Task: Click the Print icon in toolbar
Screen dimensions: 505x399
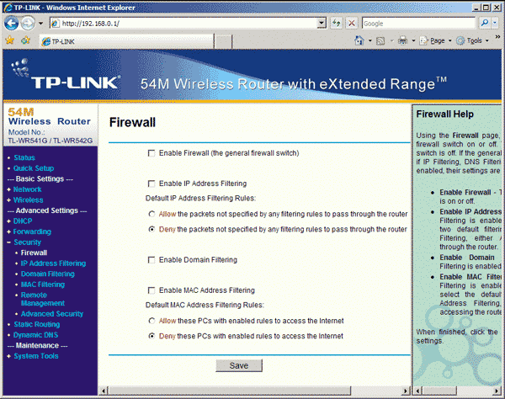Action: coord(402,40)
